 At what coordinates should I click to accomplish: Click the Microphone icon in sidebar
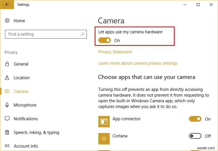pyautogui.click(x=7, y=105)
